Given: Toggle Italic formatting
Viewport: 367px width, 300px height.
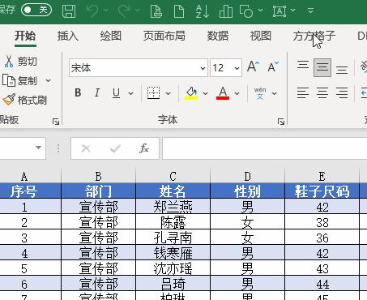Looking at the screenshot, I should point(97,93).
